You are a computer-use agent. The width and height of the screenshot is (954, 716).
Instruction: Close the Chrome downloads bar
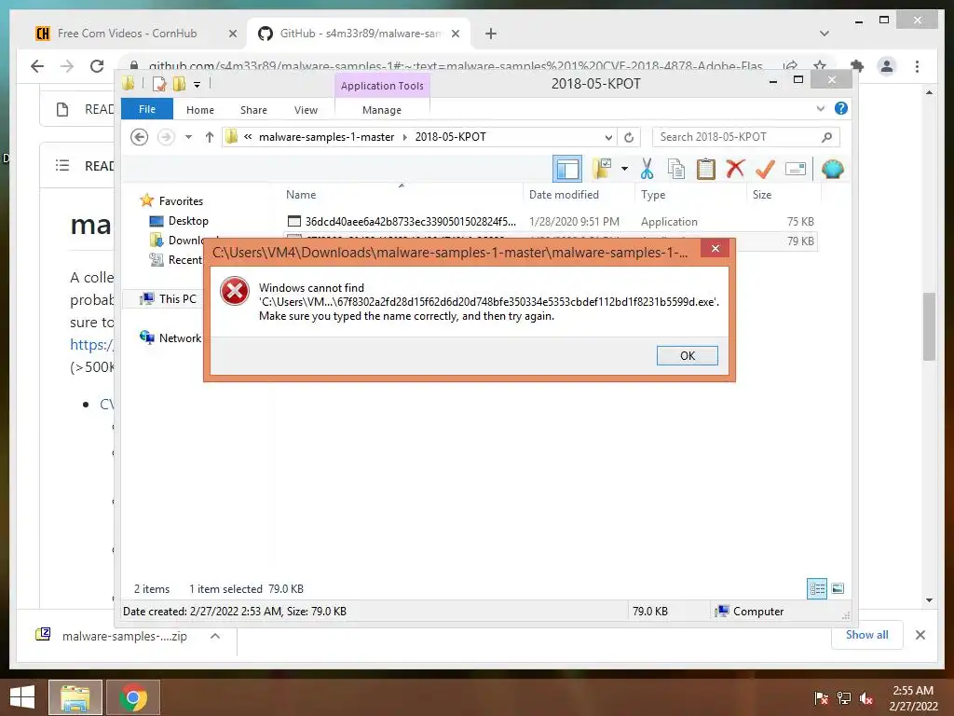[x=920, y=635]
